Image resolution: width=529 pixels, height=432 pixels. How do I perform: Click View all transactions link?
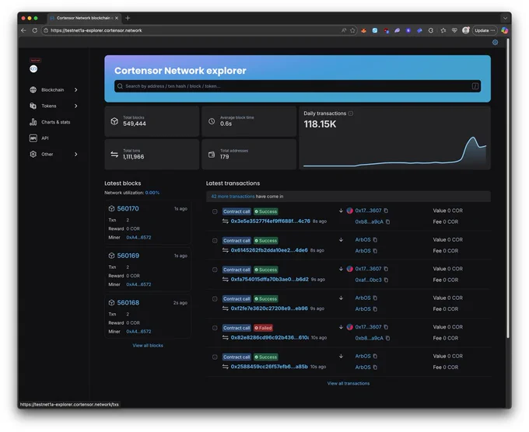click(349, 383)
